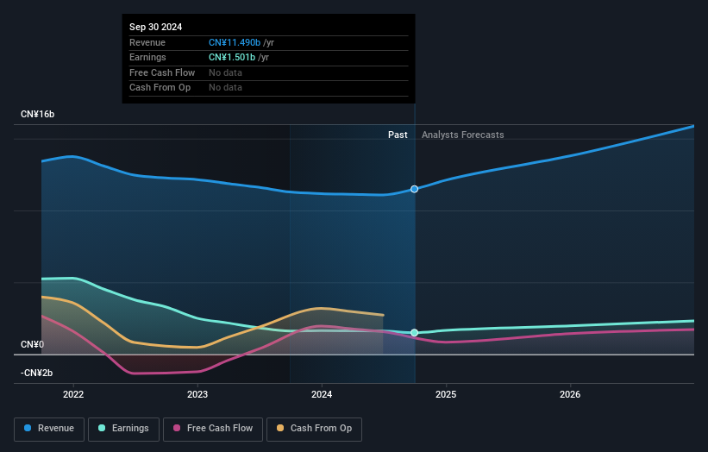
Task: Click the Past label on chart
Action: click(398, 135)
